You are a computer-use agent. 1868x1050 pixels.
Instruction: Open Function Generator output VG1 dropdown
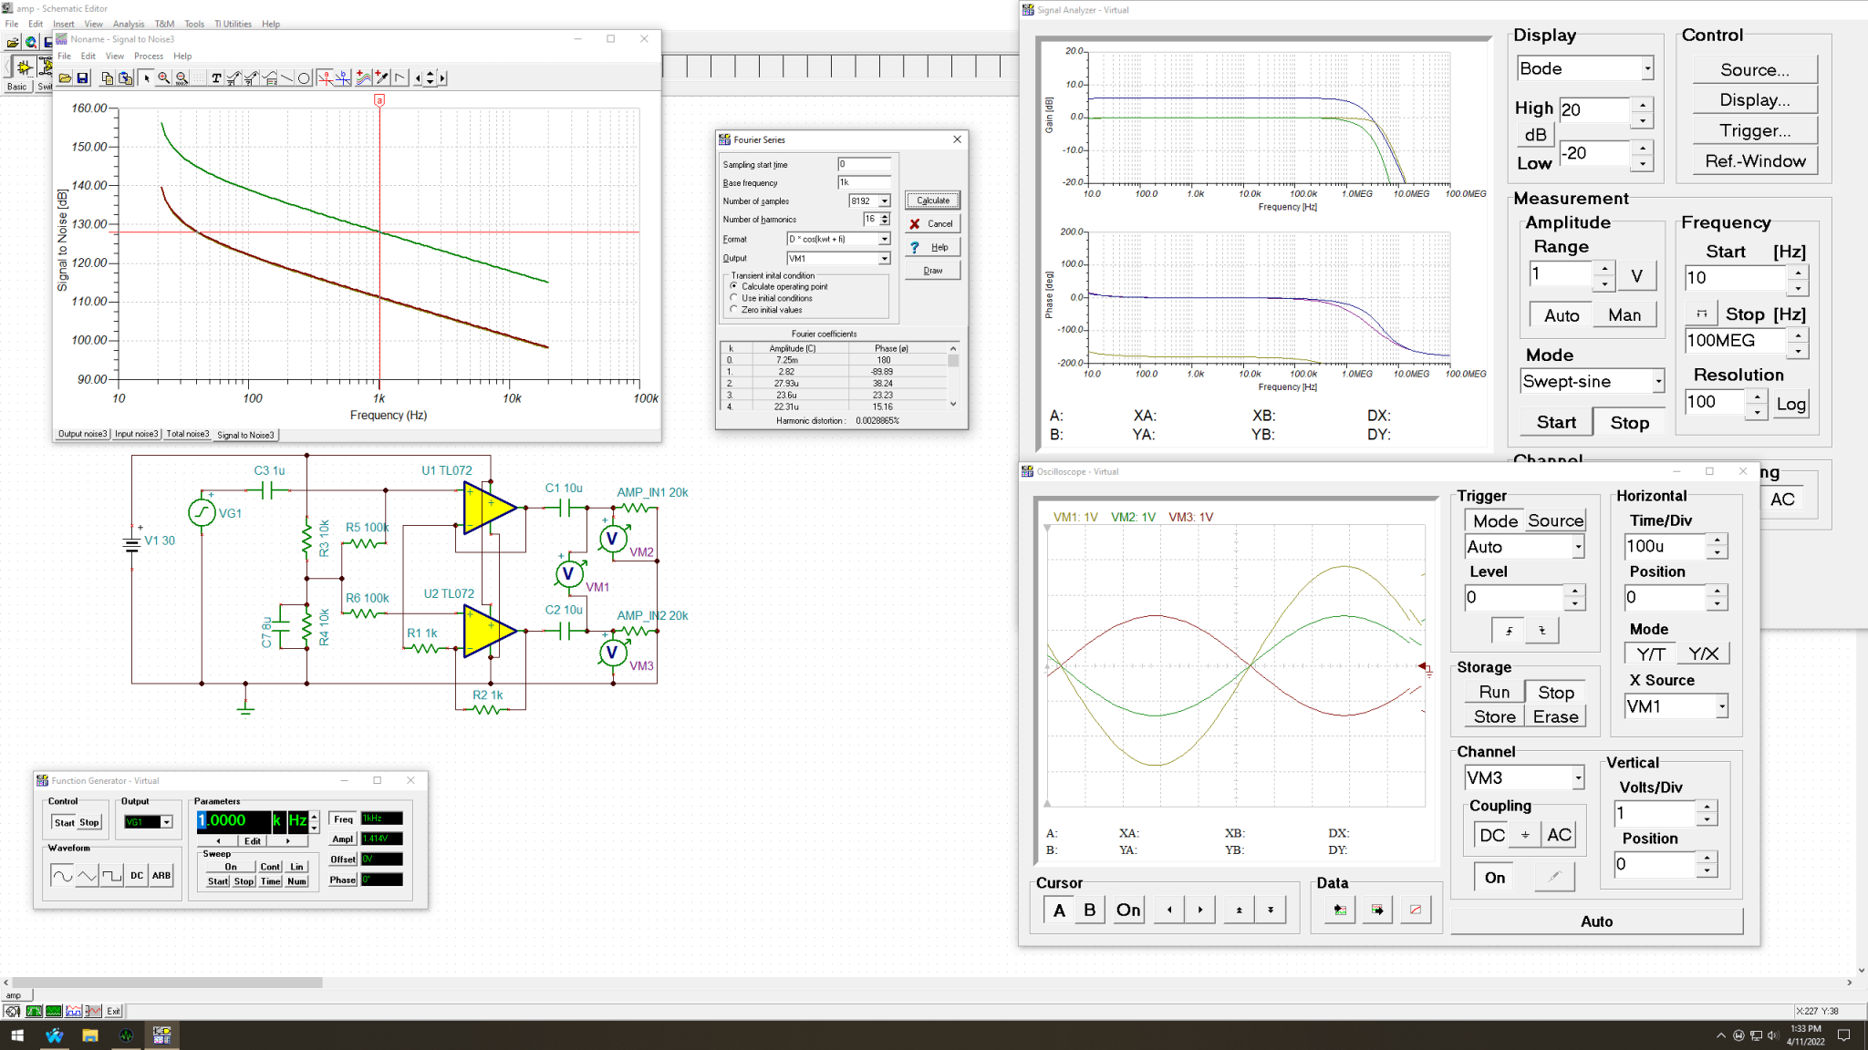click(167, 822)
